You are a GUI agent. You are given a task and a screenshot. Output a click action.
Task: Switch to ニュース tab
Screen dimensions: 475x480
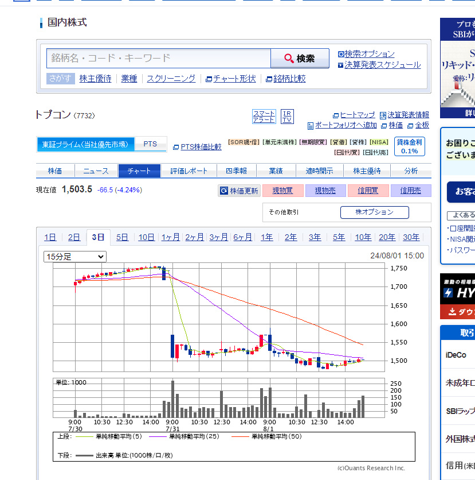point(96,171)
